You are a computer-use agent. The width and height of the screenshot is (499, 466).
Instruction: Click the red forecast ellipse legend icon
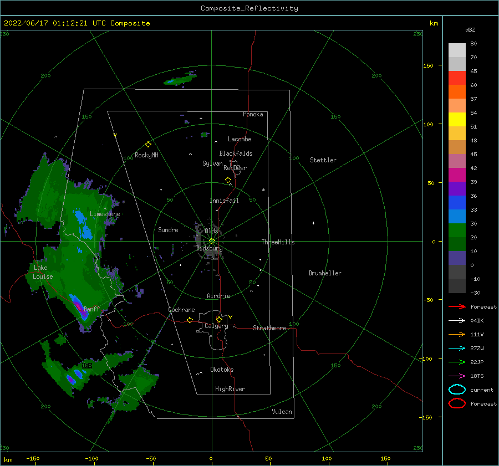tap(457, 403)
